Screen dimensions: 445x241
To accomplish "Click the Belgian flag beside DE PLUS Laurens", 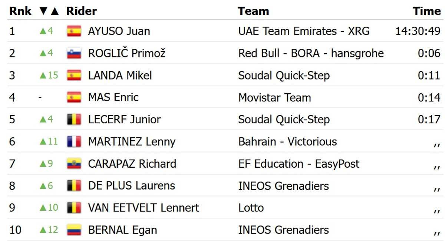I will 74,185.
